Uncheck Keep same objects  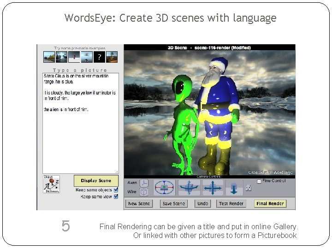pyautogui.click(x=116, y=190)
